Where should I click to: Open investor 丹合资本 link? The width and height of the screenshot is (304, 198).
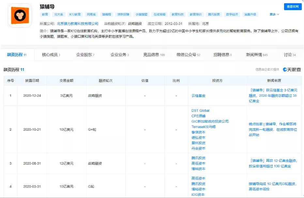tap(198, 148)
